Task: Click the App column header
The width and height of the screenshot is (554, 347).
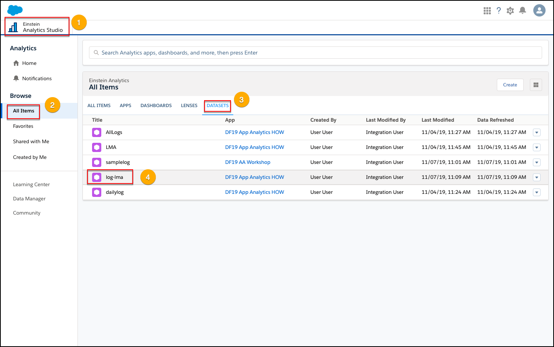Action: pos(230,120)
